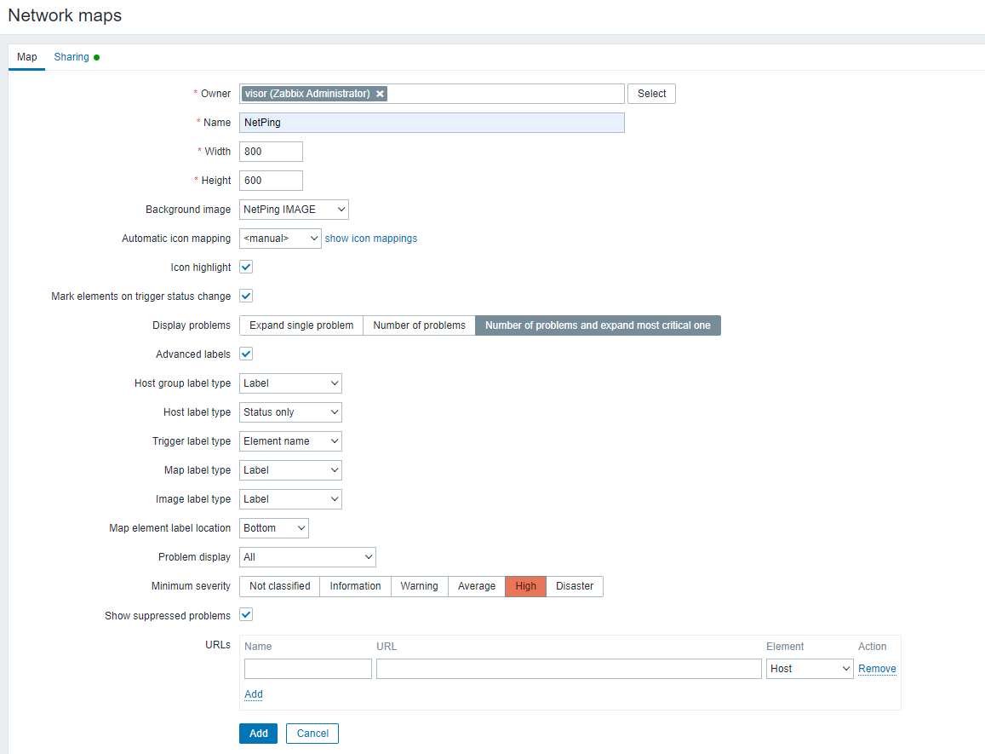Remove visor owner tag with x icon
This screenshot has height=754, width=985.
[x=380, y=94]
